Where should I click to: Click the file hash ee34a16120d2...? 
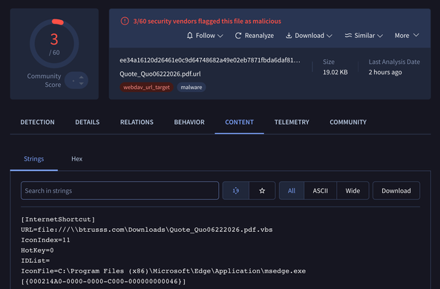(x=210, y=60)
